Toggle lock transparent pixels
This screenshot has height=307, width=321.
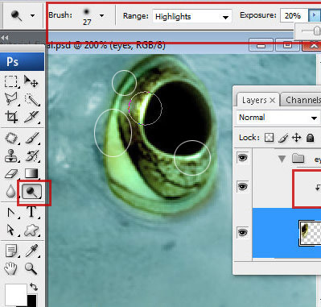[x=270, y=138]
